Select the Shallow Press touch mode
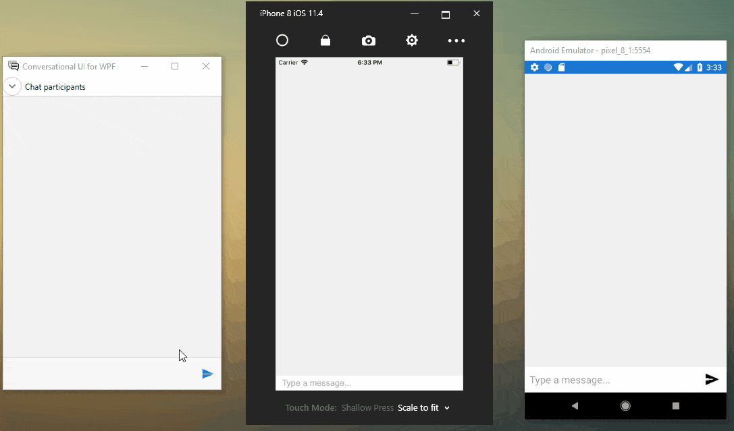Image resolution: width=734 pixels, height=431 pixels. [367, 407]
